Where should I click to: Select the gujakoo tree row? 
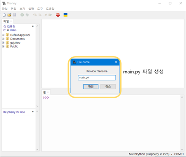[19, 43]
